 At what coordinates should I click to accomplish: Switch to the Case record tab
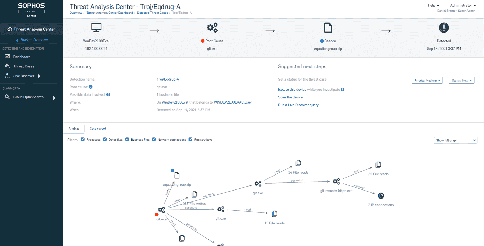98,129
